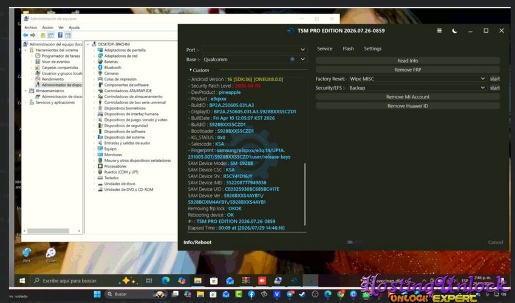Click the Cámaras device icon
The image size is (515, 303).
pyautogui.click(x=100, y=73)
